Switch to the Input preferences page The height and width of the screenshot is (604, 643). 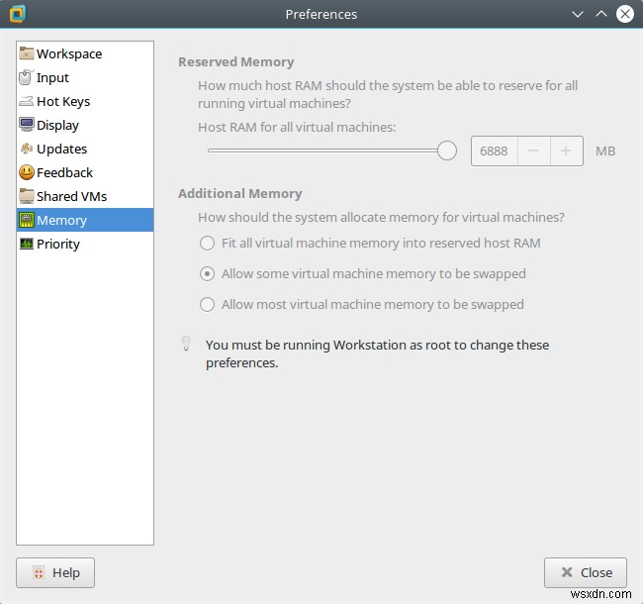point(85,77)
